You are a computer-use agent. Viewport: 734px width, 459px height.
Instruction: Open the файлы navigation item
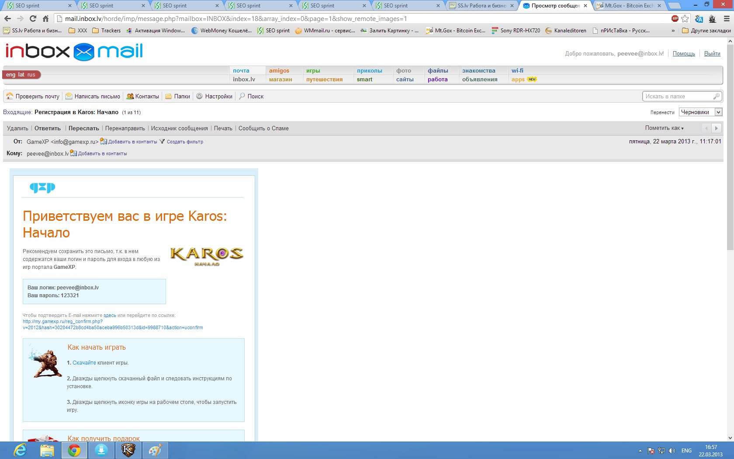coord(438,71)
